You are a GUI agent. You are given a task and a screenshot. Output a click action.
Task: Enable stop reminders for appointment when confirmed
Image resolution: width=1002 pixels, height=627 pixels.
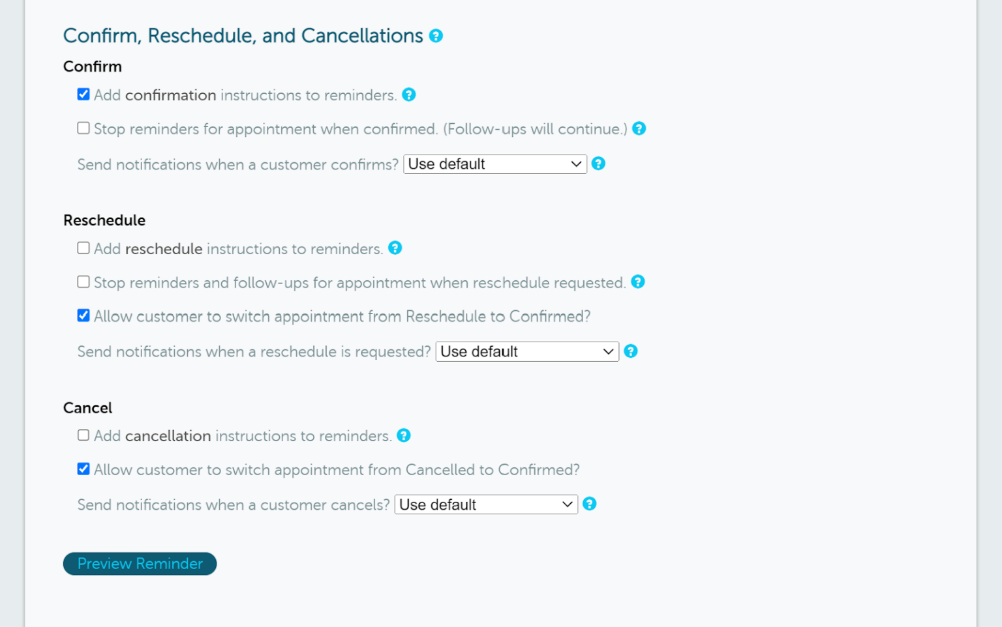tap(83, 128)
